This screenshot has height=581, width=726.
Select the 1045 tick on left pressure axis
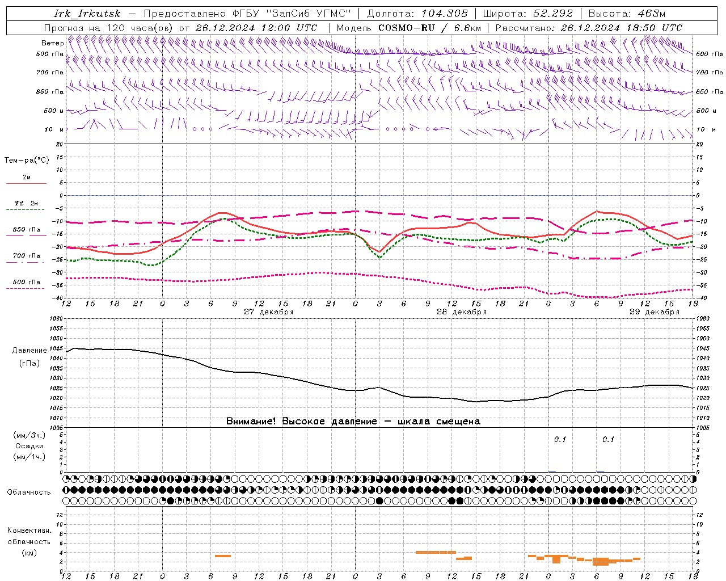(x=57, y=348)
